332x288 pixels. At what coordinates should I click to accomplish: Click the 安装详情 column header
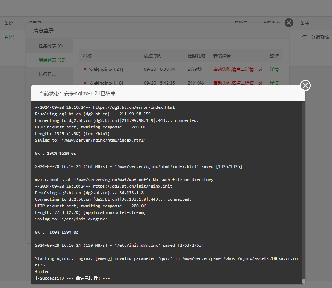(x=222, y=55)
